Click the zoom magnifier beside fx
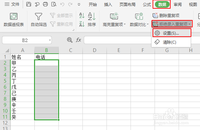The width and height of the screenshot is (200, 130). click(70, 40)
